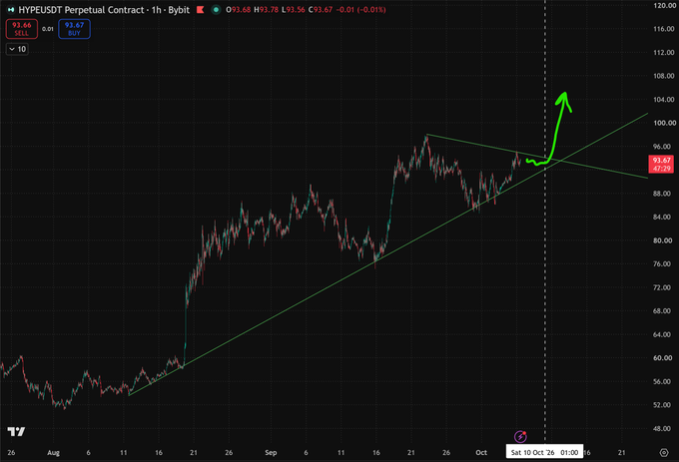Click the 88.00 price axis label
Viewport: 679px width, 462px height.
click(663, 194)
